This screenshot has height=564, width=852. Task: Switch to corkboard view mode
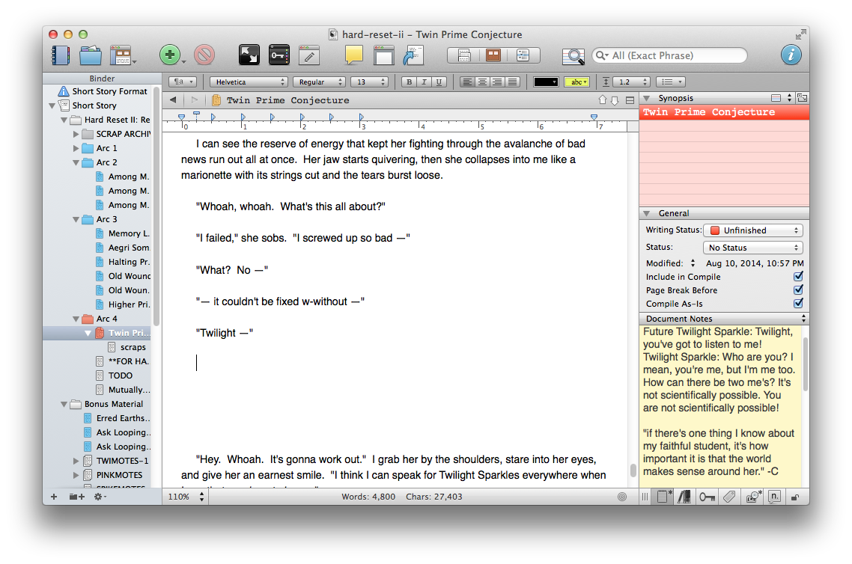point(493,55)
